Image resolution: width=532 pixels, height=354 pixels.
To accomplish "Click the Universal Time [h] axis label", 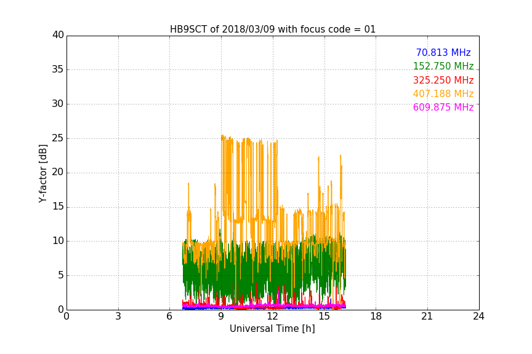I will pos(272,329).
